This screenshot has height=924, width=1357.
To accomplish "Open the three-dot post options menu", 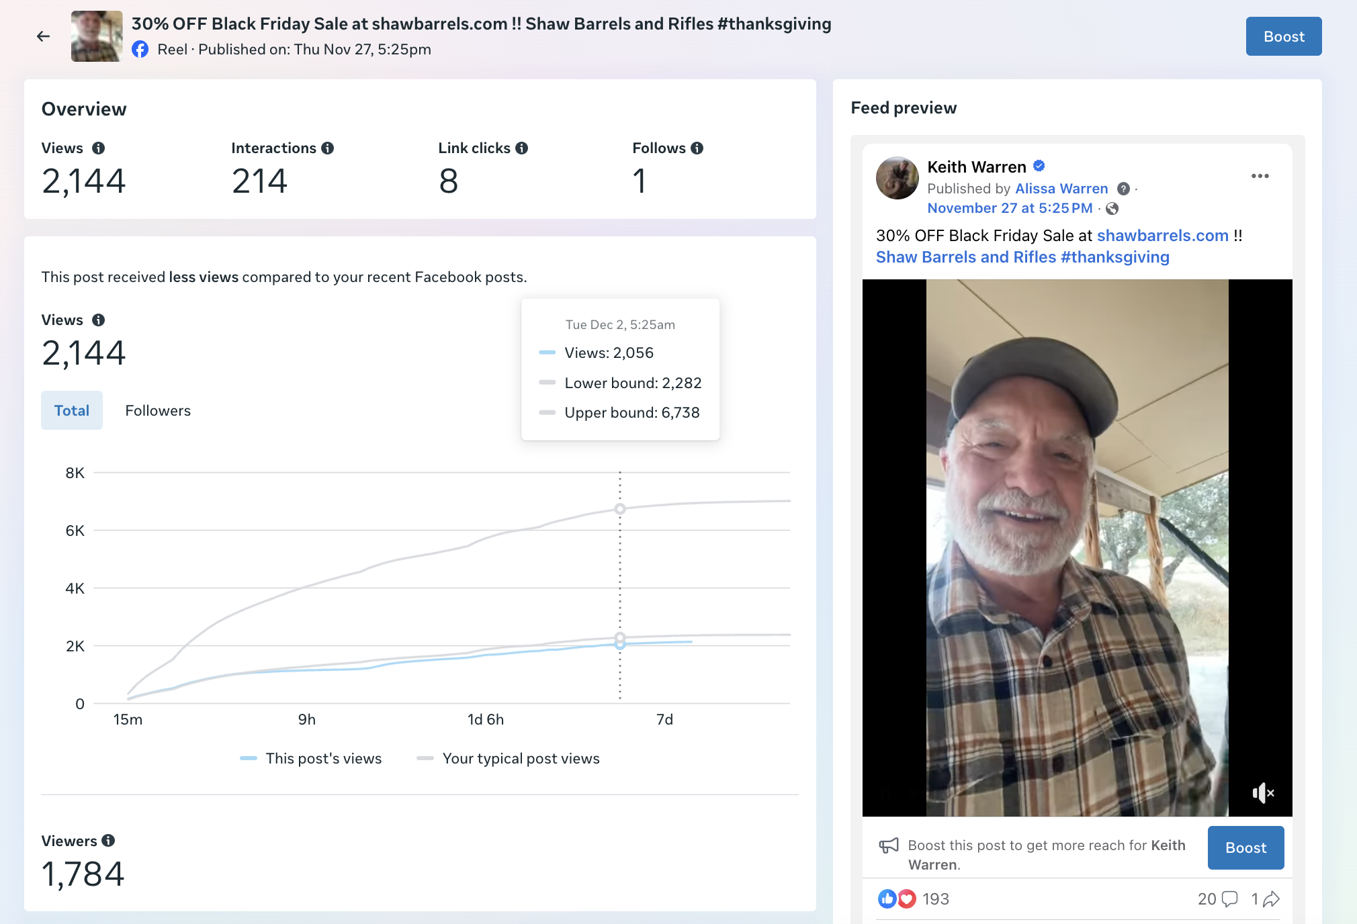I will [1260, 176].
